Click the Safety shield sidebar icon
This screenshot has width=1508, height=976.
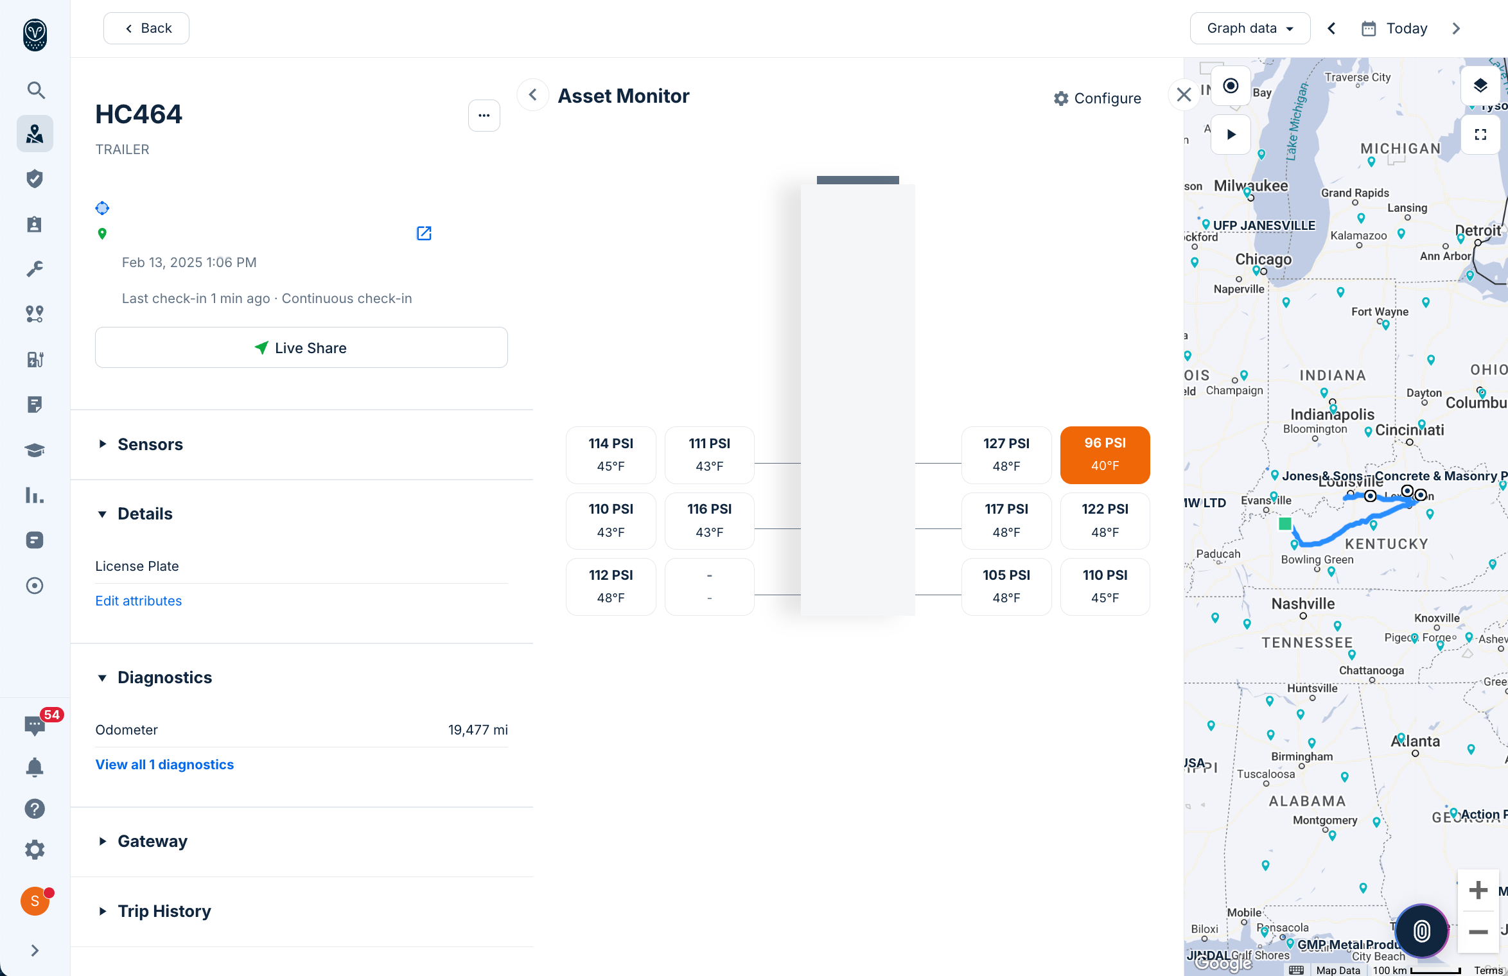pyautogui.click(x=35, y=179)
